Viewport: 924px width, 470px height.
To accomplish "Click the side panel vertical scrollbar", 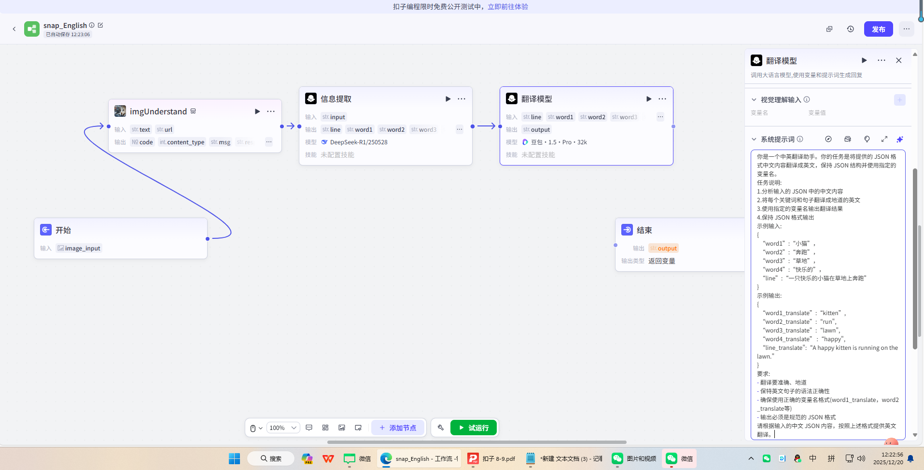I will pos(915,259).
